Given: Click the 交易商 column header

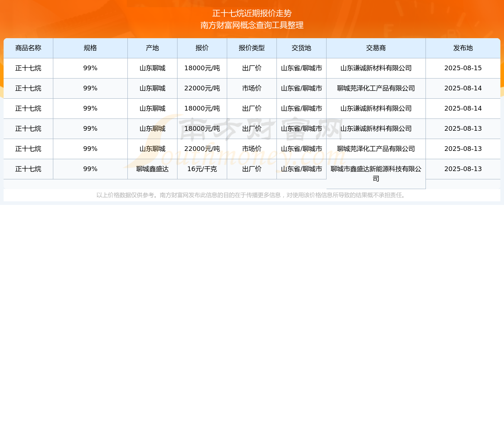Looking at the screenshot, I should (376, 48).
